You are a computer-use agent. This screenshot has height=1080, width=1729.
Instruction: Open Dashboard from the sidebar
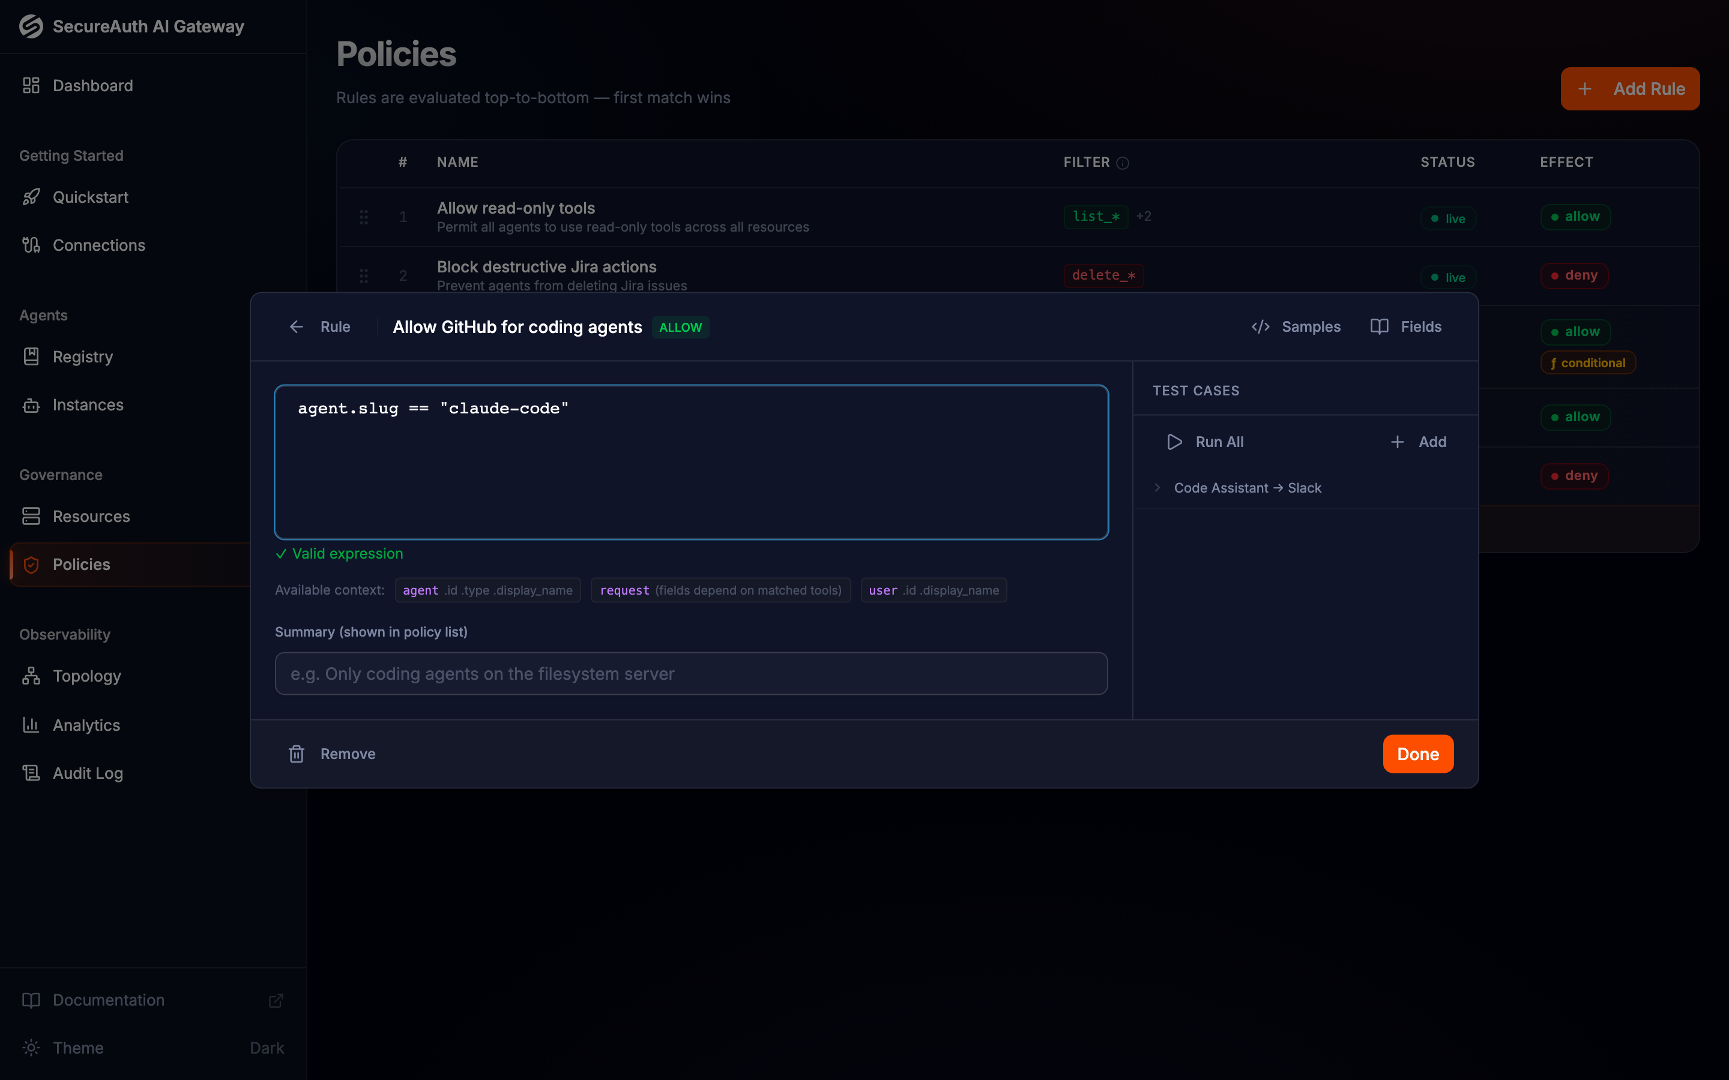[93, 86]
